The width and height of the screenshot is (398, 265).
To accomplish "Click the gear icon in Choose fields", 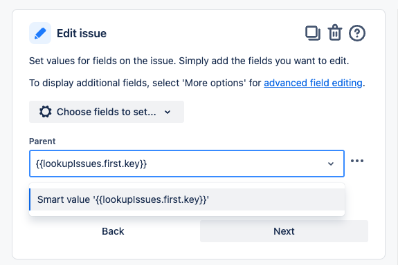I will (x=46, y=112).
